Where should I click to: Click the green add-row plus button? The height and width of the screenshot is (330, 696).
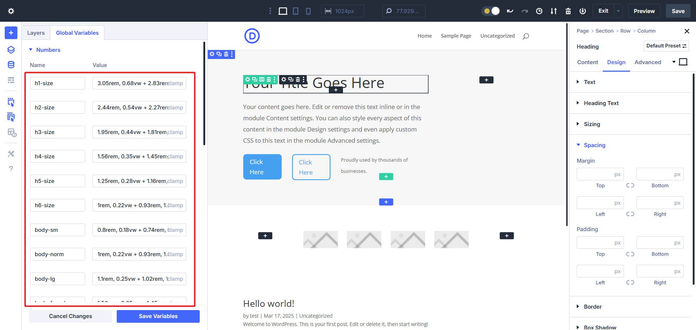coord(386,176)
